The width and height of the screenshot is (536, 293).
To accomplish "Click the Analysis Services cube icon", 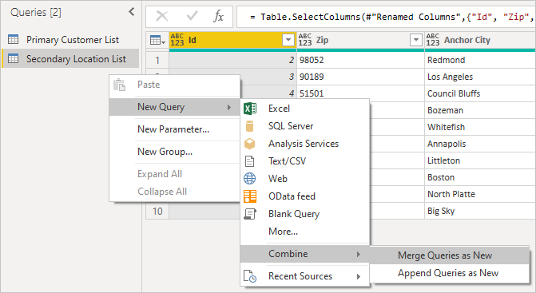I will click(x=249, y=144).
